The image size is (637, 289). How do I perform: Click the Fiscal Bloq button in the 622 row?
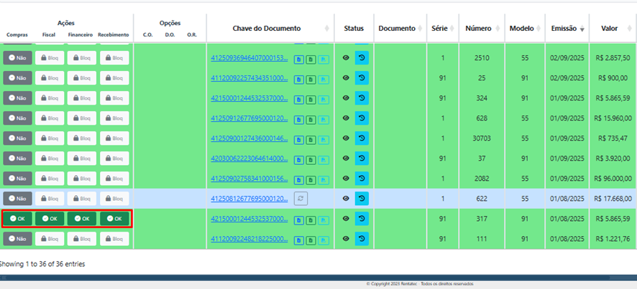[x=50, y=199]
